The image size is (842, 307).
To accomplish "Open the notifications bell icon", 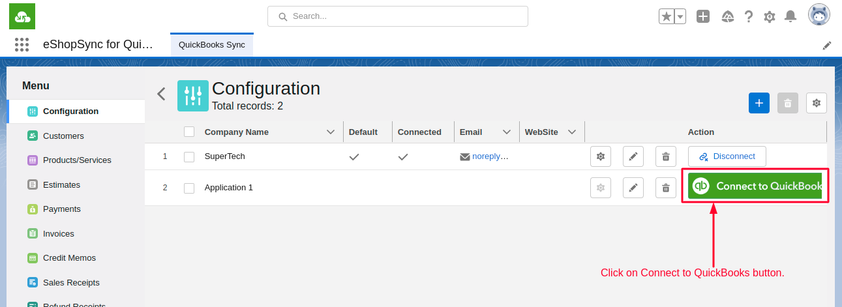I will [790, 16].
